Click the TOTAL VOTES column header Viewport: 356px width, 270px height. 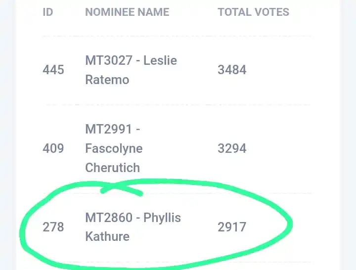tap(253, 12)
